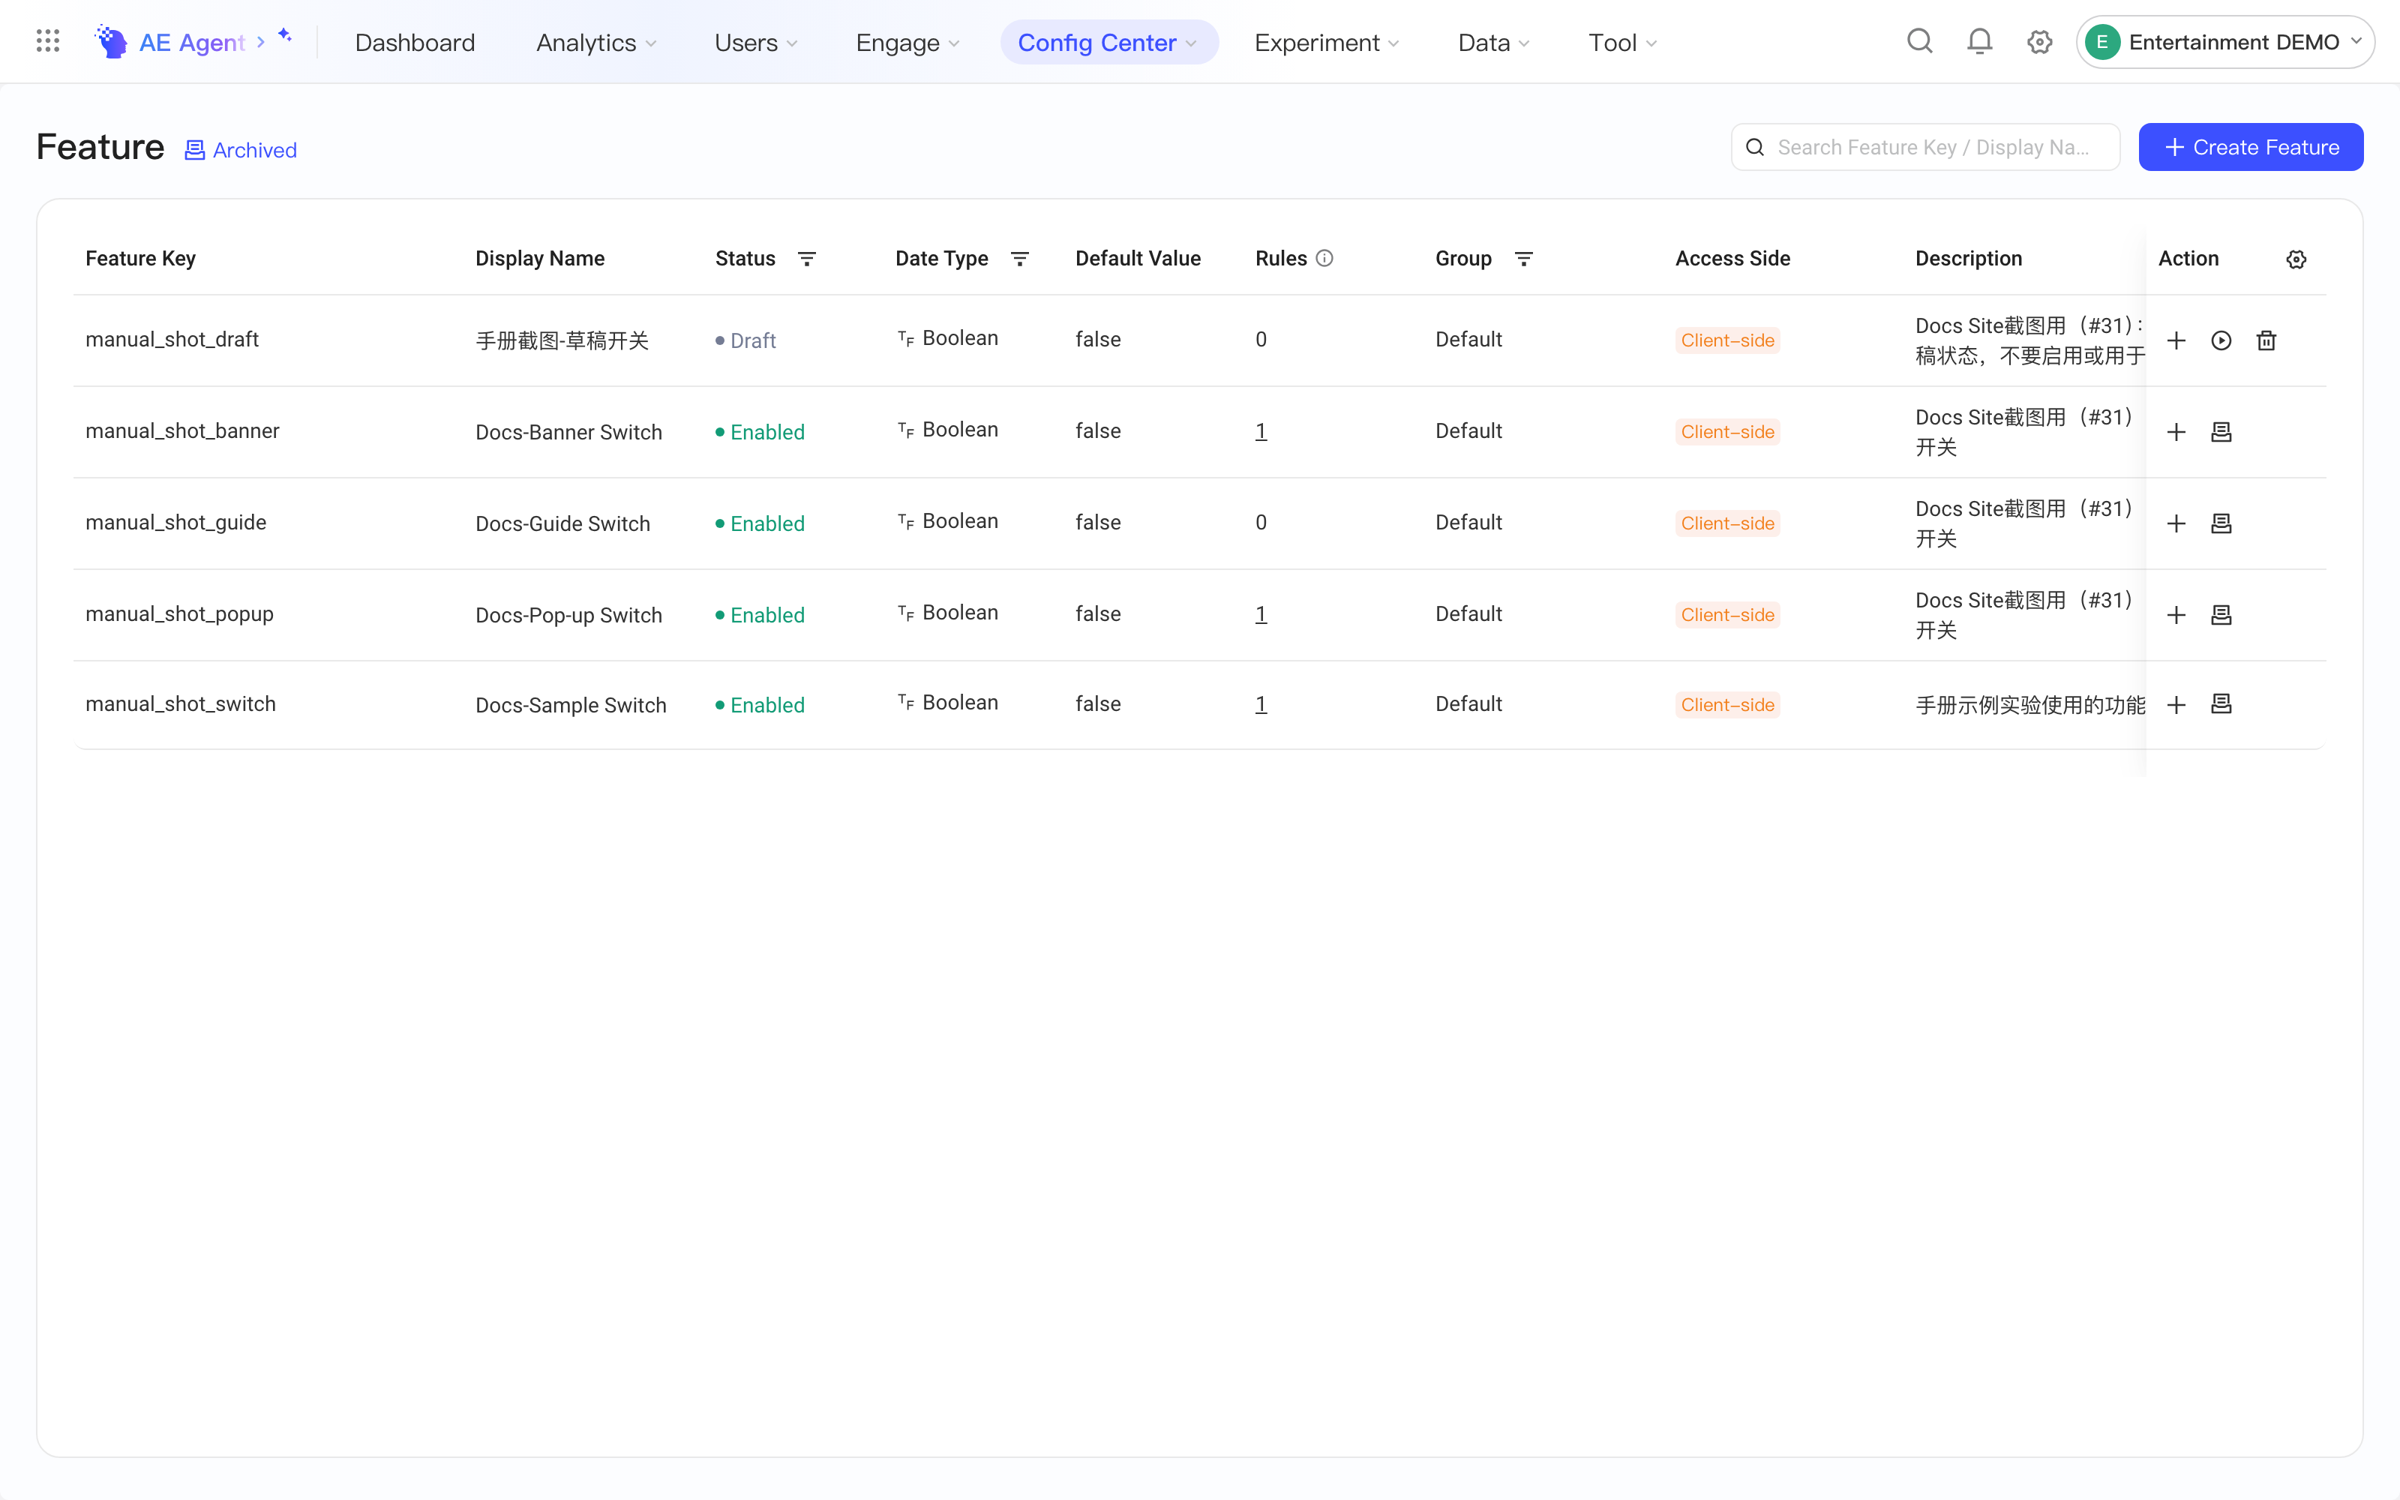The width and height of the screenshot is (2400, 1500).
Task: Open the Archived features link
Action: [241, 150]
